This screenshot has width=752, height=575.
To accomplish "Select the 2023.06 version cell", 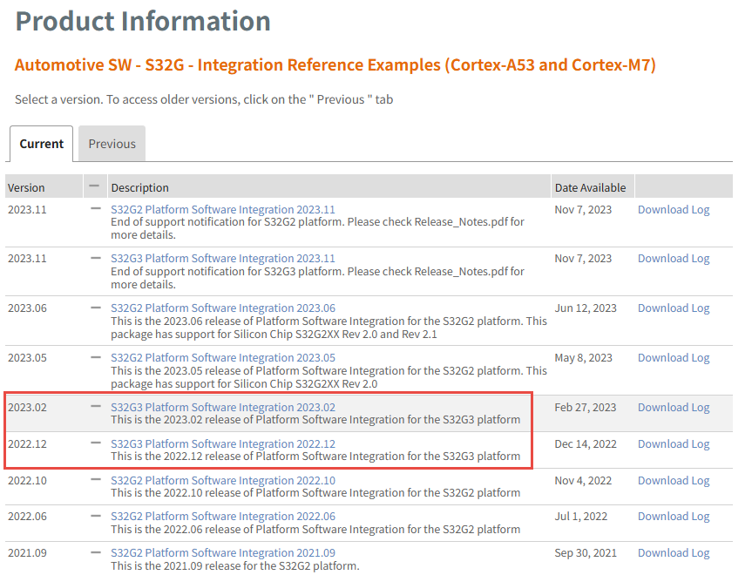I will tap(27, 308).
